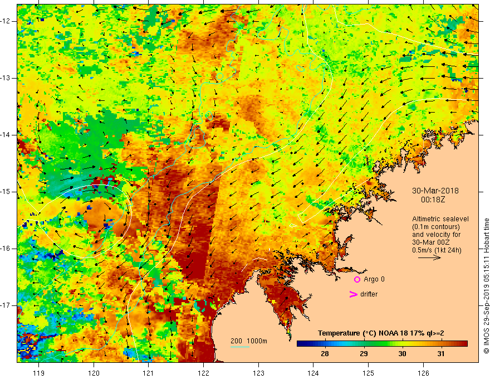Click longitude axis label 122
490x379 pixels.
203,373
